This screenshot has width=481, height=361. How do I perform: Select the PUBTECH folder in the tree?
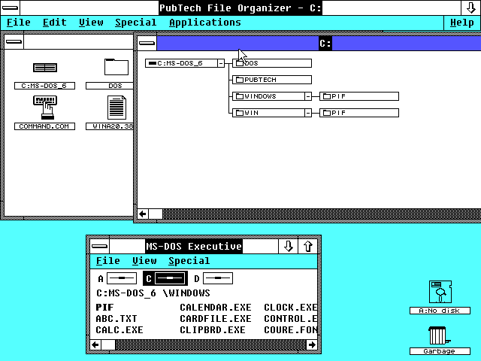[x=272, y=80]
